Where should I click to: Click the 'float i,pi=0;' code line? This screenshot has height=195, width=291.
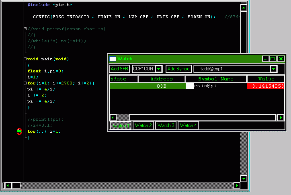click(45, 71)
